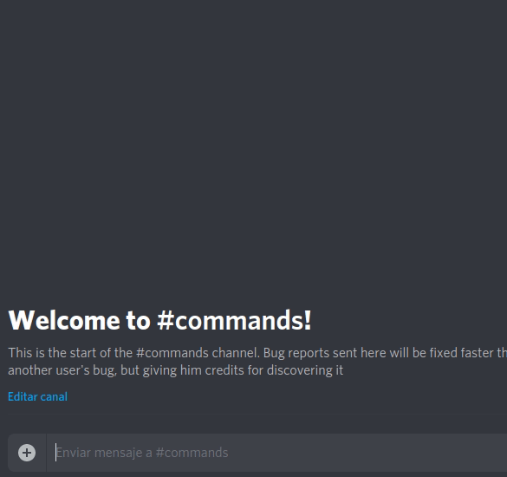Click the second line about another user's bug
The image size is (507, 477).
(x=175, y=370)
